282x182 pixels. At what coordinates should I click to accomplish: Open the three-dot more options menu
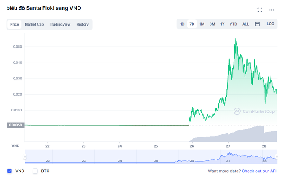click(271, 10)
